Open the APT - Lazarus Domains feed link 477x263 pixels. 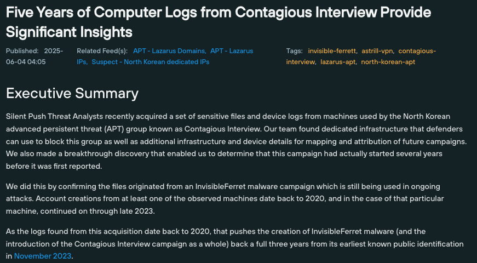tap(169, 51)
